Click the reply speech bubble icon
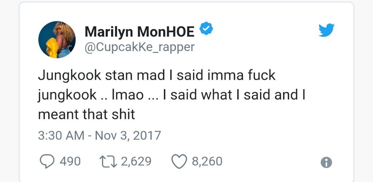This screenshot has height=182, width=373. (x=47, y=162)
